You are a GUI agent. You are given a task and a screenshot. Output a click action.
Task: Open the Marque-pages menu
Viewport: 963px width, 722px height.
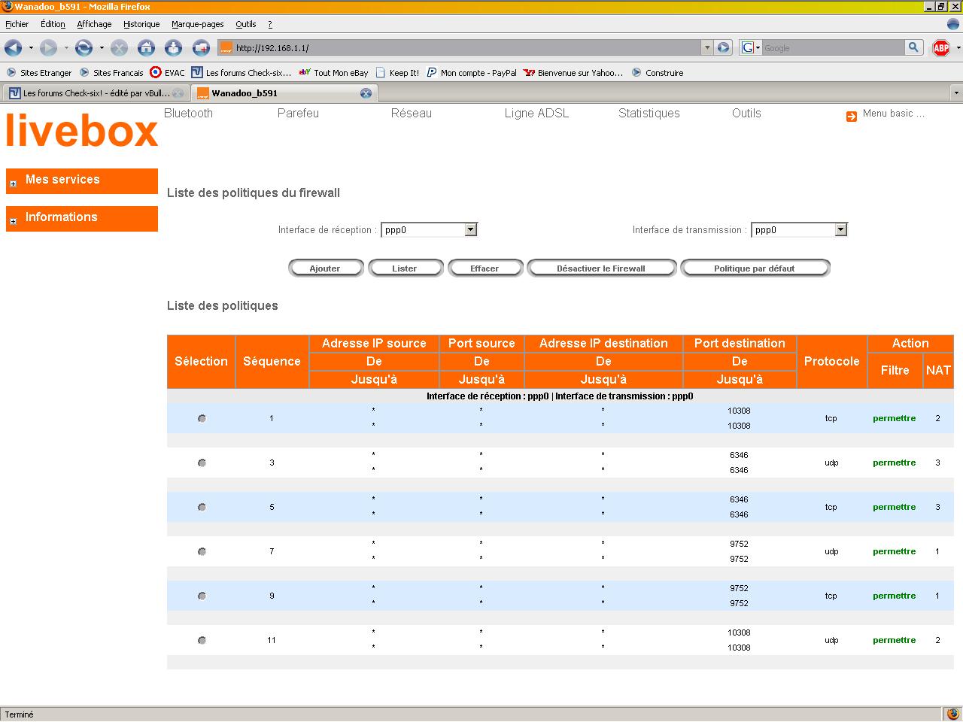tap(197, 24)
